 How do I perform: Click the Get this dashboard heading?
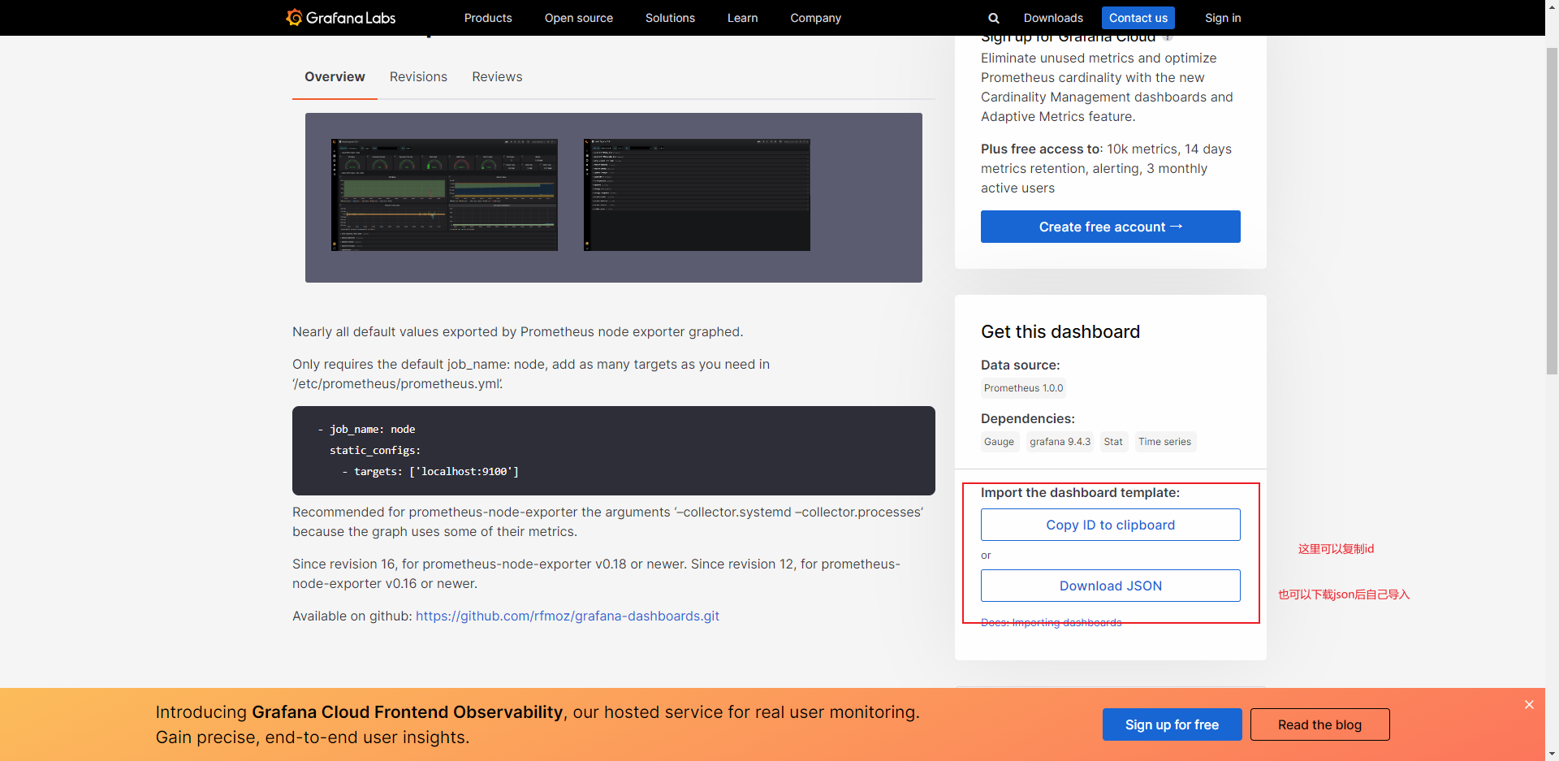point(1060,331)
